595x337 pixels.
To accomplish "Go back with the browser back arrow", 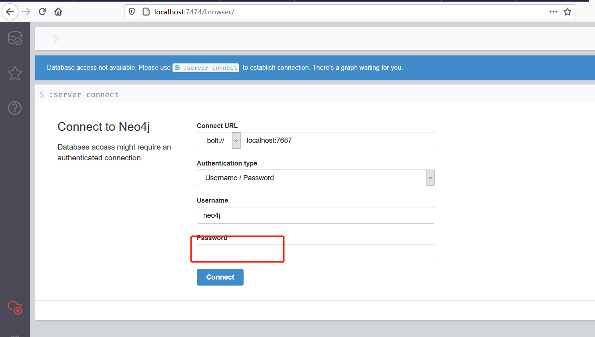I will coord(10,12).
